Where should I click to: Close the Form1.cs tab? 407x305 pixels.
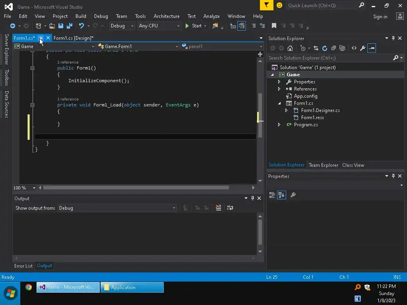(48, 38)
